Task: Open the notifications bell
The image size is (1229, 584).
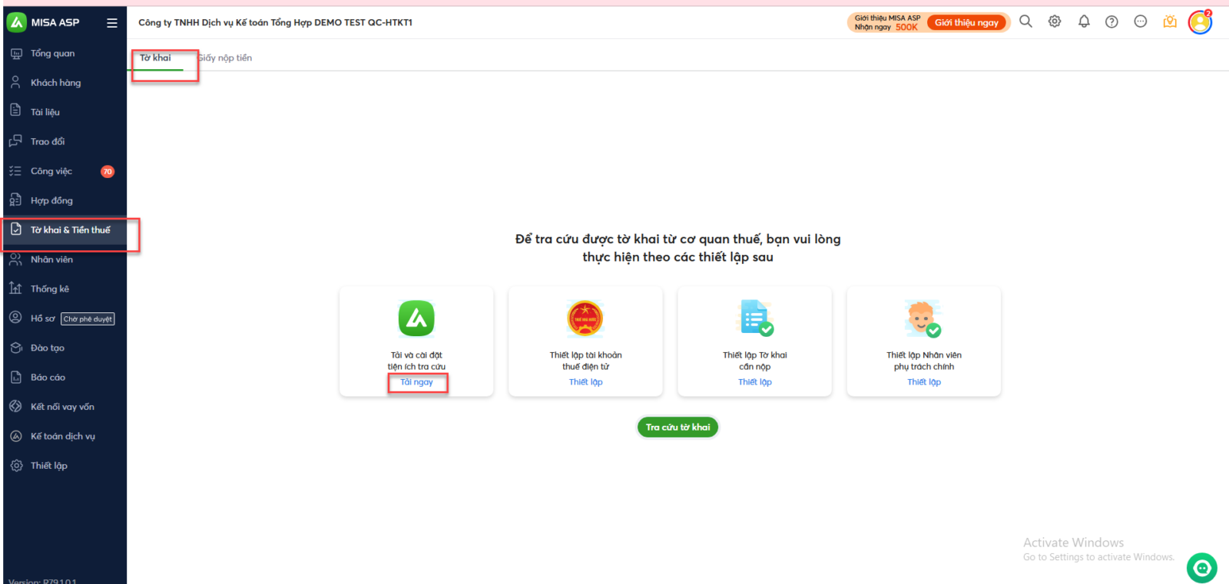Action: (x=1084, y=21)
